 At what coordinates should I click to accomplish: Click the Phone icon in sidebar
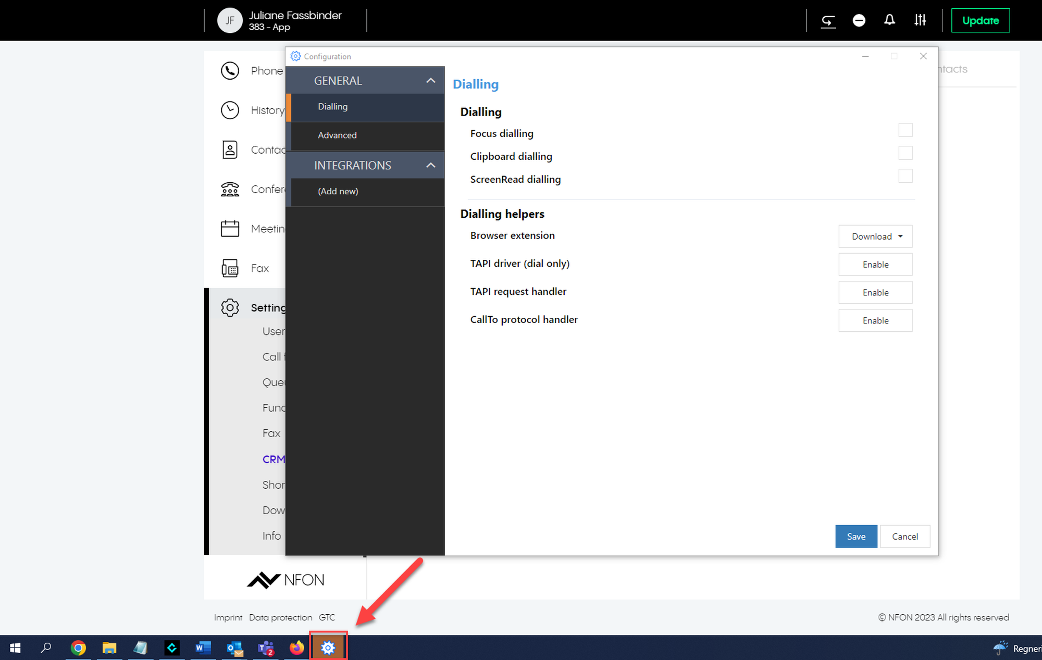230,71
